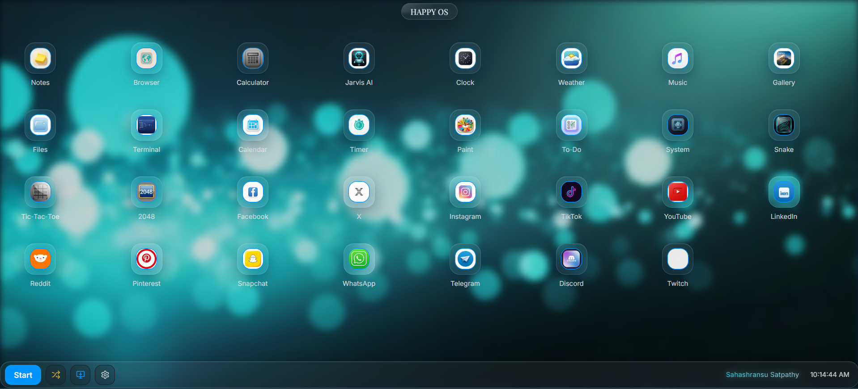Viewport: 858px width, 389px height.
Task: Launch the Paint app
Action: pos(465,125)
